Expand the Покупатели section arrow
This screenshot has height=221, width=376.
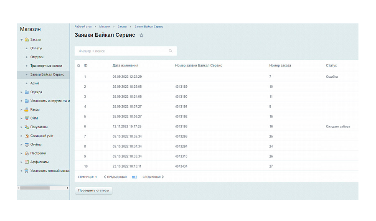pos(21,127)
